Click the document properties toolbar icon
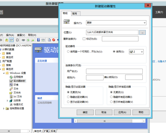 coord(49,40)
